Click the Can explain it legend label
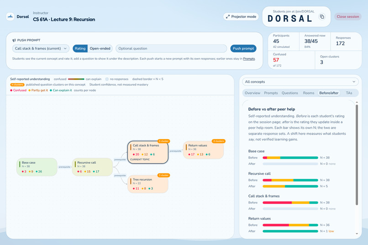Screen dimensions: 368x245 pyautogui.click(x=62, y=90)
